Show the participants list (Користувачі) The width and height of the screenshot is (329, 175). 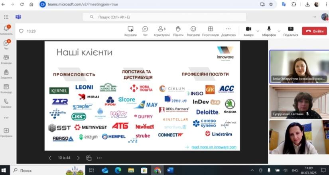[162, 31]
